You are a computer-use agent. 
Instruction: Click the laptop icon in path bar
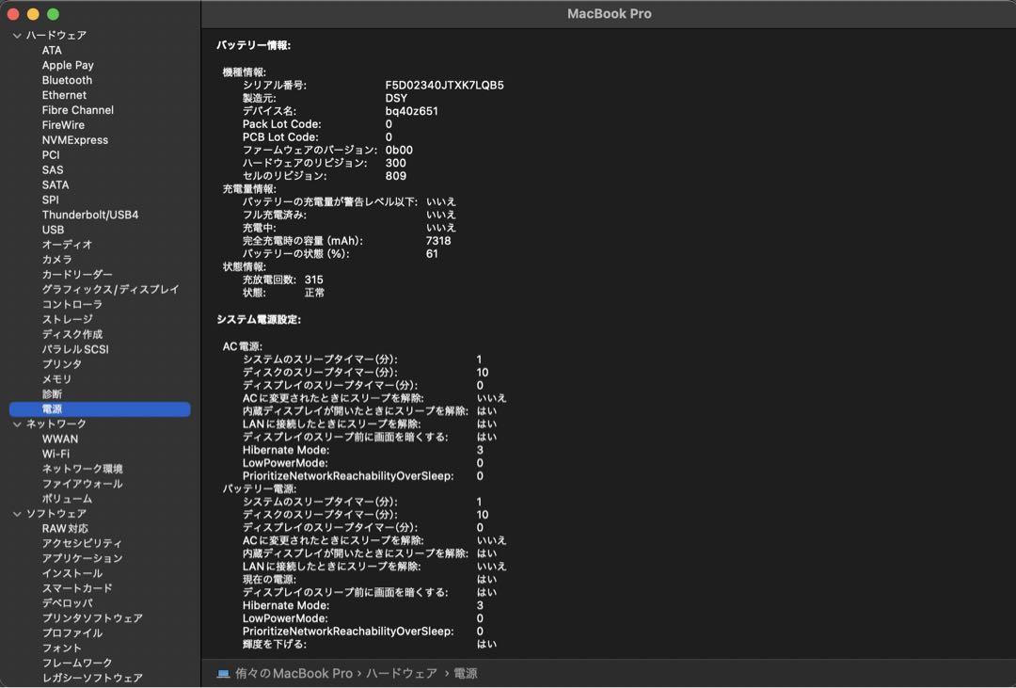223,673
